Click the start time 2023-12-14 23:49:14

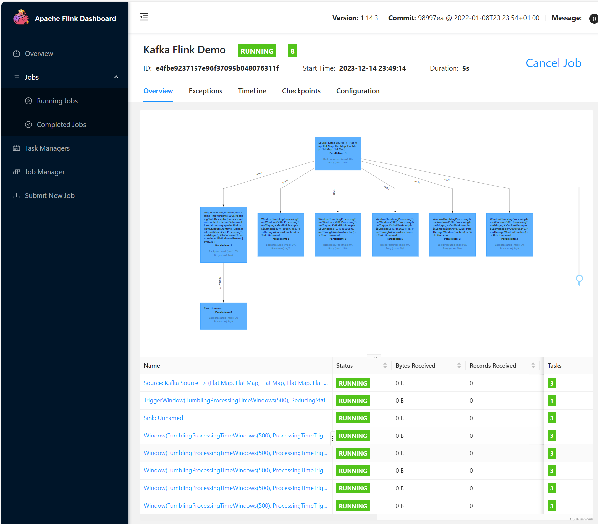click(373, 68)
